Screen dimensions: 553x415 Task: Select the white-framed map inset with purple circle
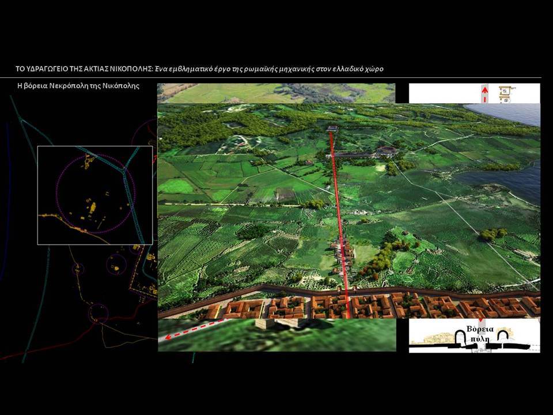95,195
